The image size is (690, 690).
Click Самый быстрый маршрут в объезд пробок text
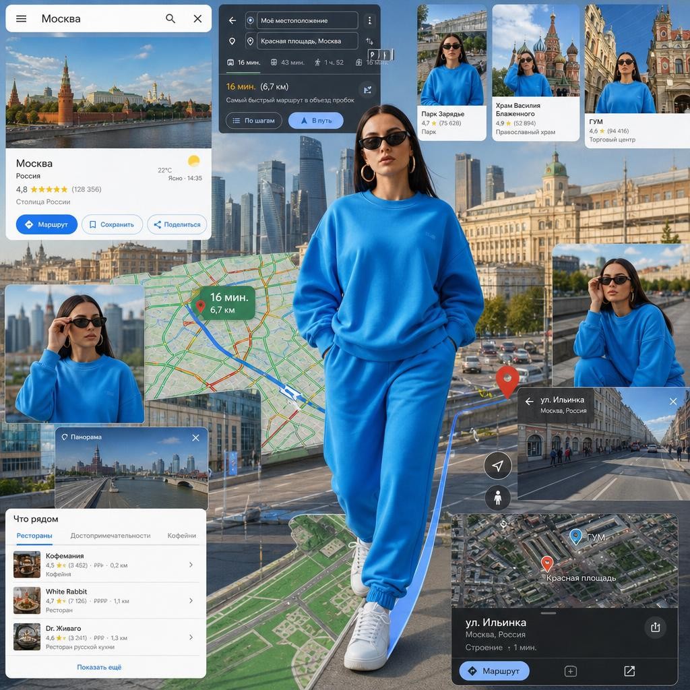click(290, 100)
